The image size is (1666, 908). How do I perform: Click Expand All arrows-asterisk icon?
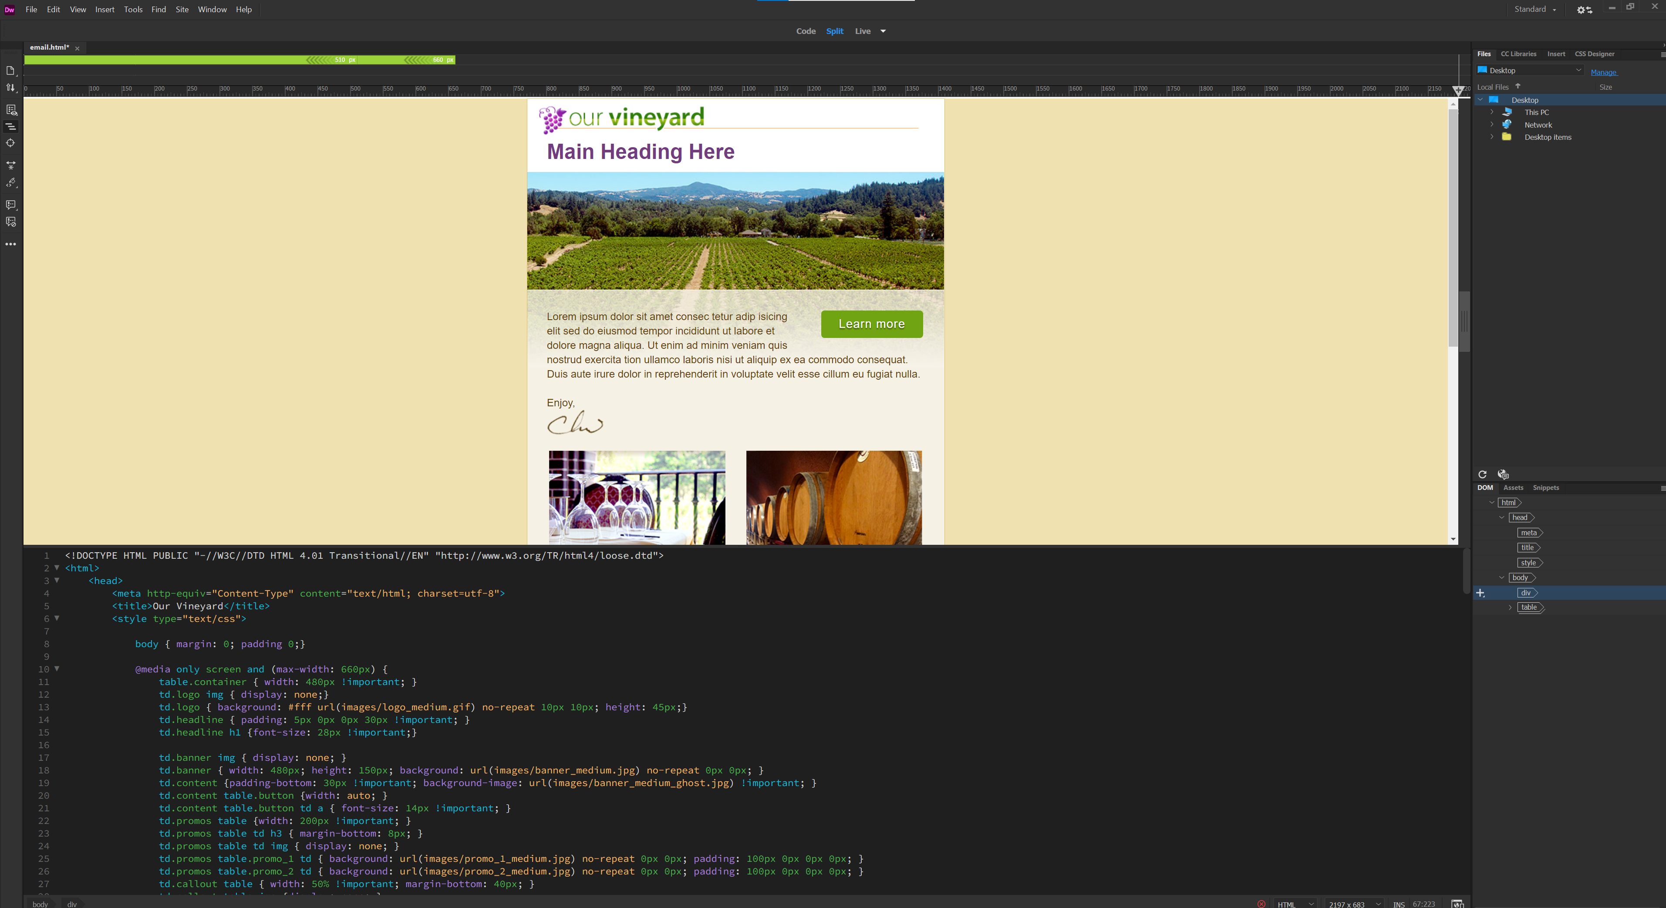tap(10, 165)
